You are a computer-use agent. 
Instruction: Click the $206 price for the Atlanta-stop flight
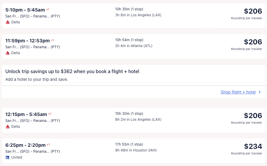(253, 42)
